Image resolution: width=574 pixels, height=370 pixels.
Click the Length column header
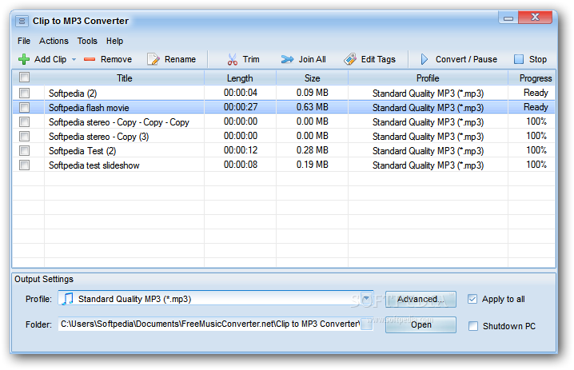[240, 78]
